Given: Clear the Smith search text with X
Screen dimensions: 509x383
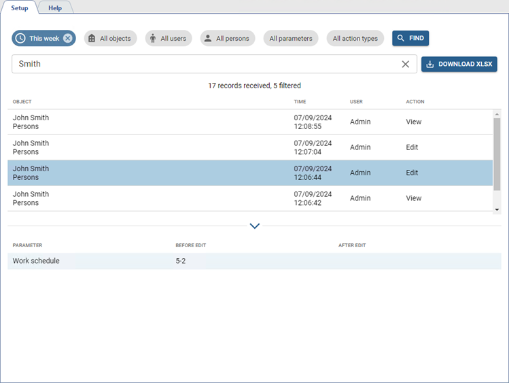Looking at the screenshot, I should point(406,65).
